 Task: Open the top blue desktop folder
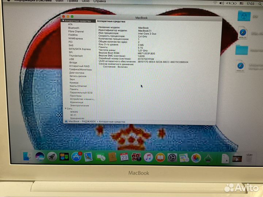pos(244,16)
